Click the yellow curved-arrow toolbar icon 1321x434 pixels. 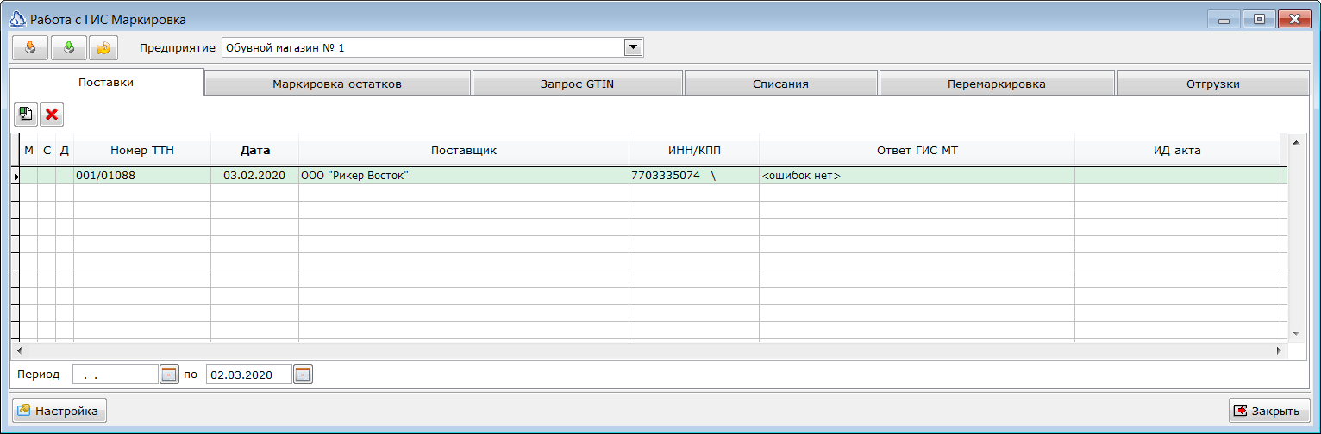pyautogui.click(x=103, y=48)
